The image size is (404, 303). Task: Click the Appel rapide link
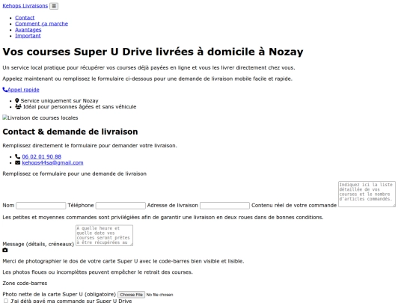pos(23,90)
